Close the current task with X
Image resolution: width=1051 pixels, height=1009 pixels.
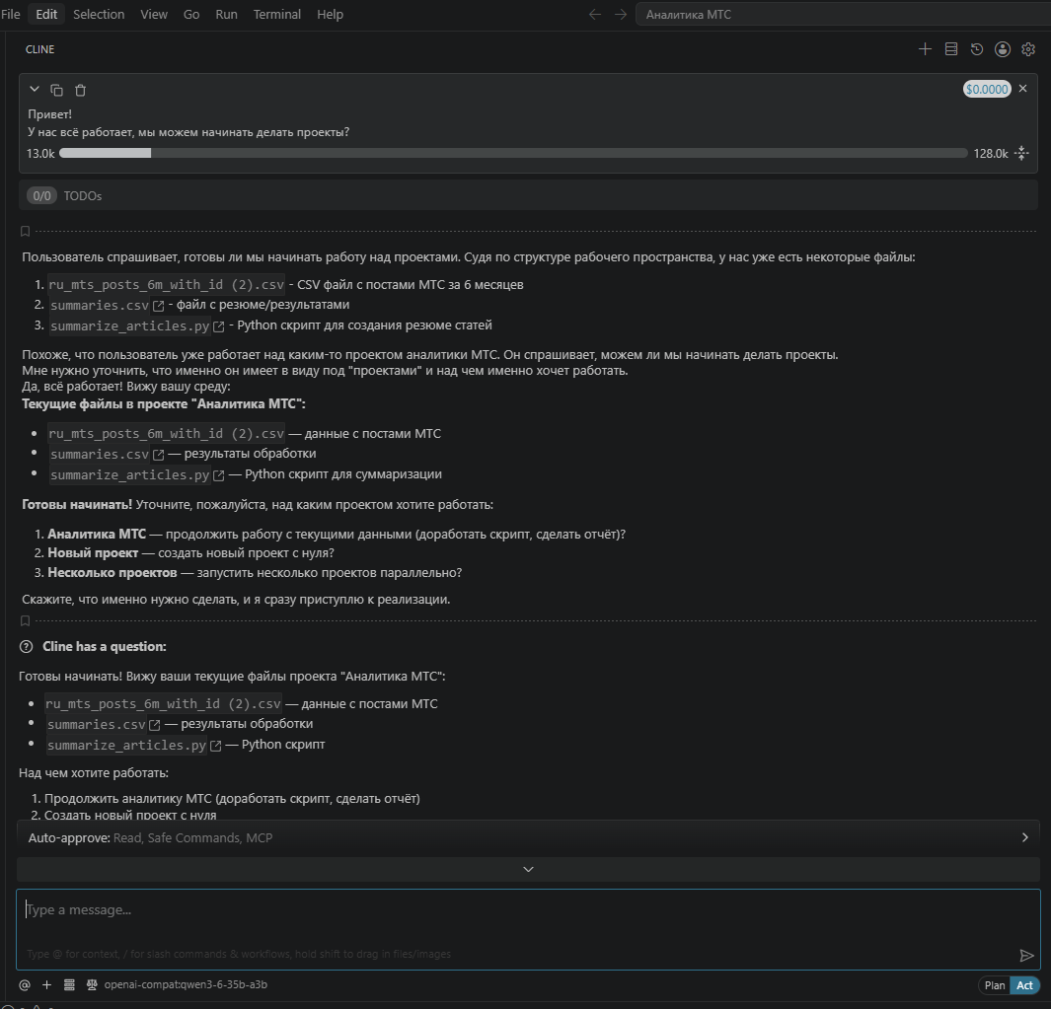(1022, 89)
